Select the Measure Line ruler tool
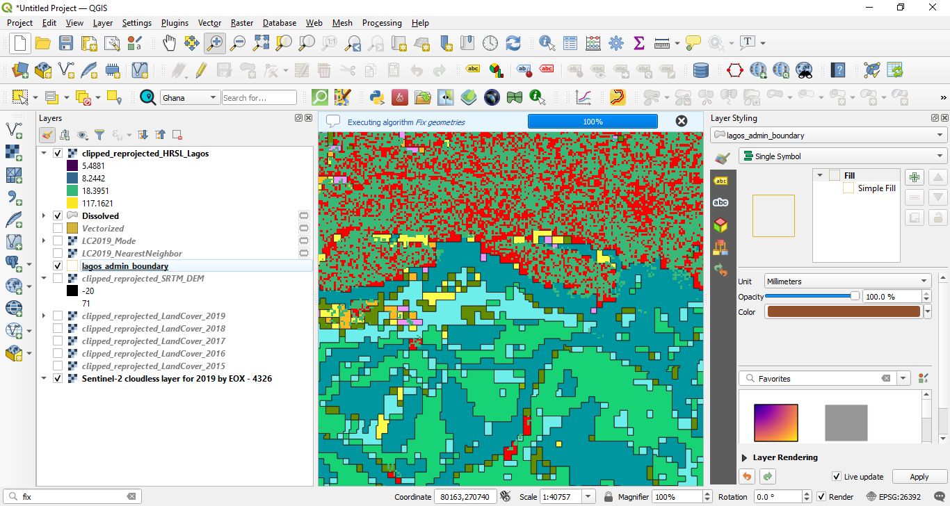This screenshot has height=506, width=950. click(662, 43)
